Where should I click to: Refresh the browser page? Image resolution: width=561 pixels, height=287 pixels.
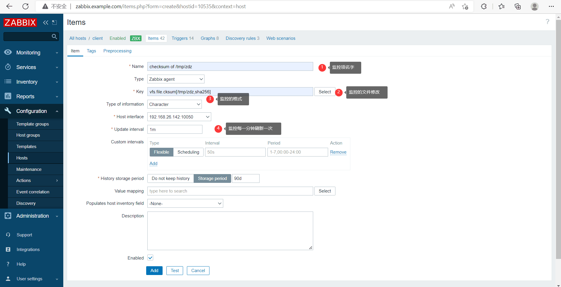(25, 6)
